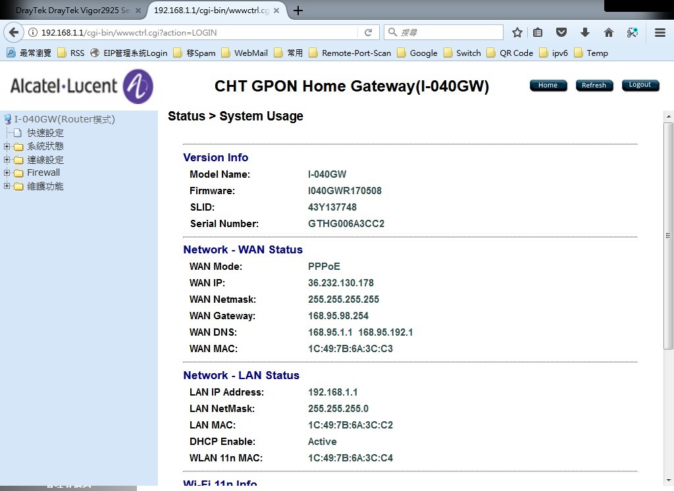The height and width of the screenshot is (491, 674).
Task: Click the address bar URL field
Action: (x=194, y=32)
